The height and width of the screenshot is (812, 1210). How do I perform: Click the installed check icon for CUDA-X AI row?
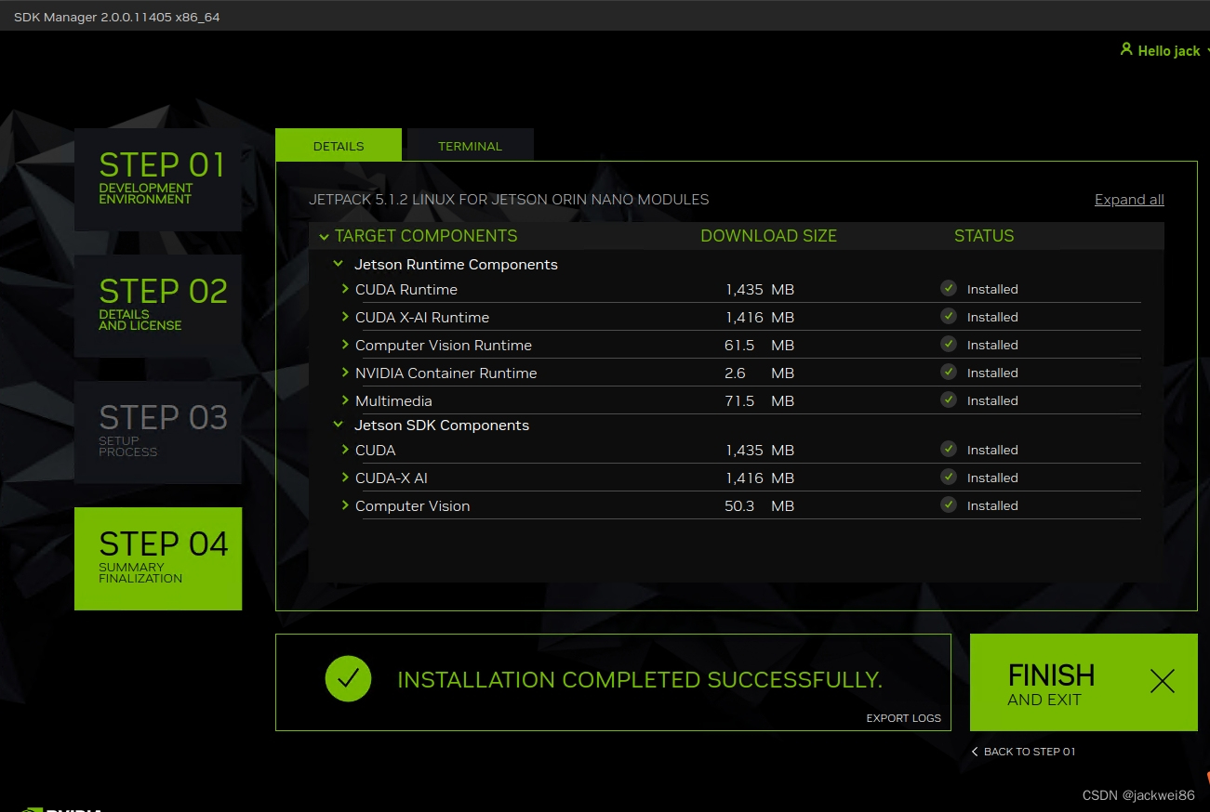(949, 477)
